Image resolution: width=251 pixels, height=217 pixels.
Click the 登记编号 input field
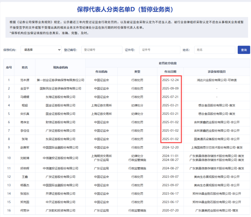pos(102,50)
